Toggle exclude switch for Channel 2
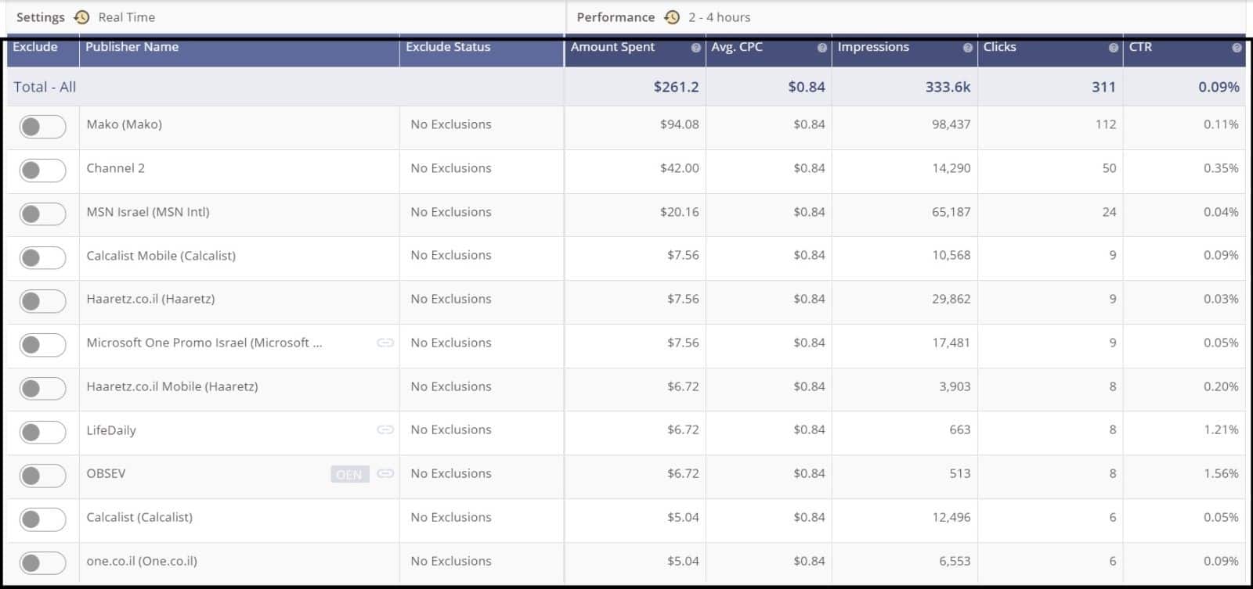Screen dimensions: 1253x589 (x=42, y=171)
